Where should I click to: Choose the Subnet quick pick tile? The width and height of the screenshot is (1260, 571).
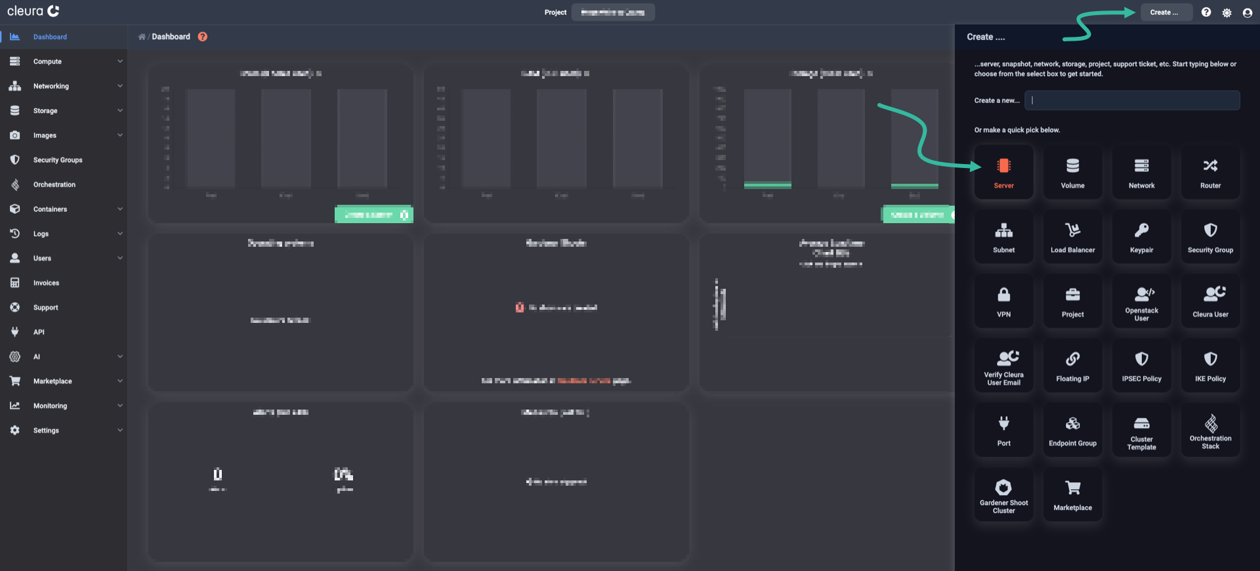[x=1003, y=237]
